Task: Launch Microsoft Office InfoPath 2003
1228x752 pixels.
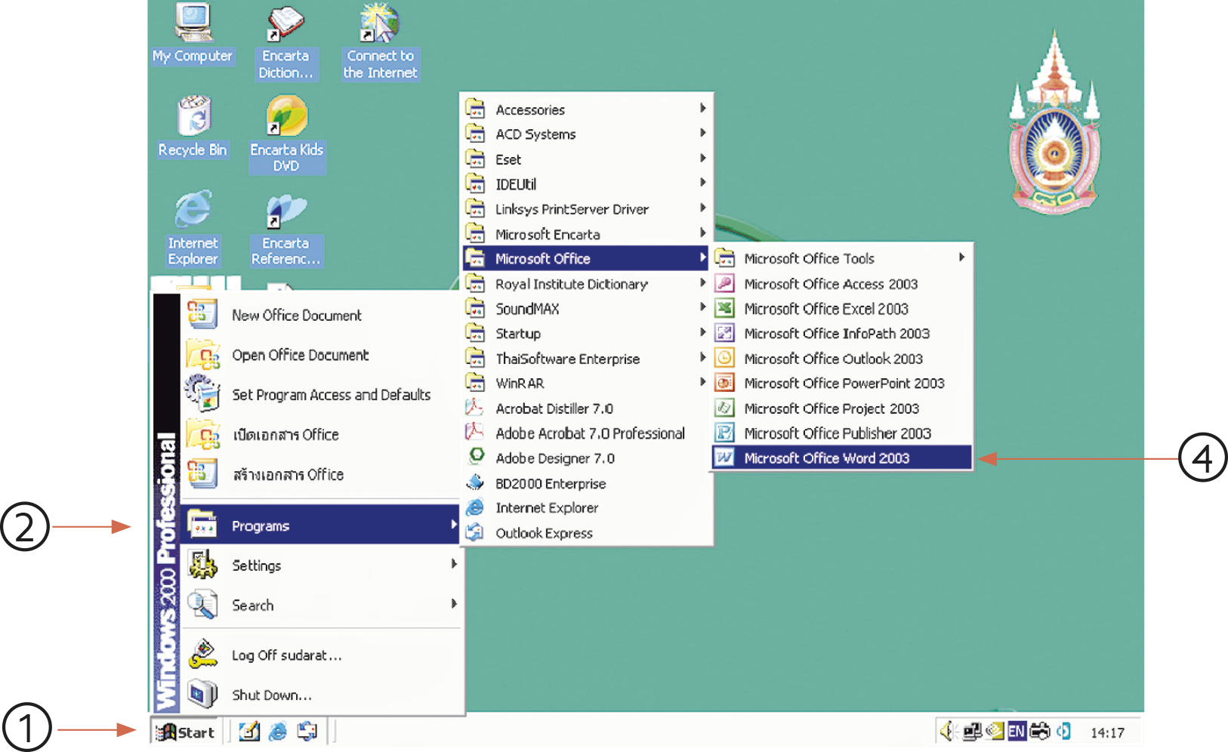Action: tap(841, 334)
